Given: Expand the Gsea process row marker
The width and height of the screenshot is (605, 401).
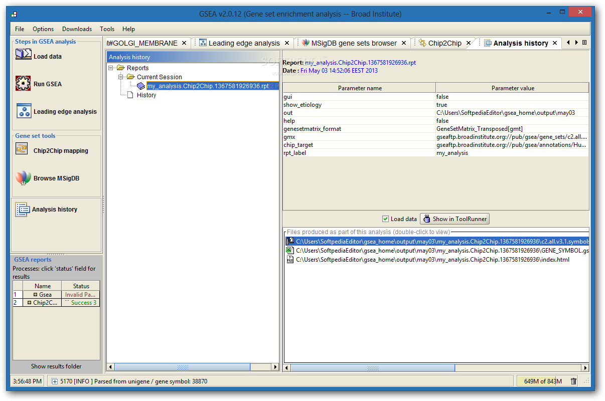Looking at the screenshot, I should click(35, 294).
